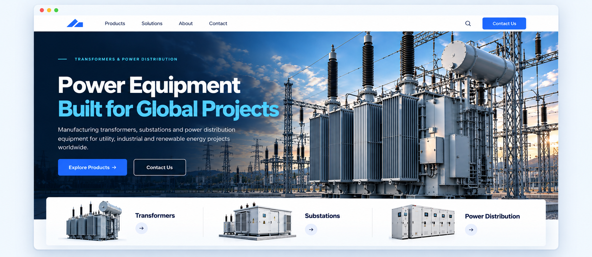Screen dimensions: 592x257
Task: Click the outlined Contact Us hero button
Action: tap(160, 167)
